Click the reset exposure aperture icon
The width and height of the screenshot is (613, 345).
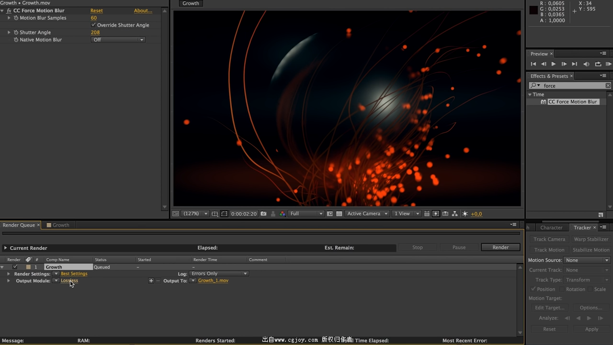pyautogui.click(x=465, y=214)
